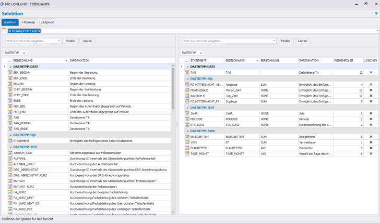
Task: Sort by the REIHENFOLGE column header
Action: pyautogui.click(x=343, y=61)
